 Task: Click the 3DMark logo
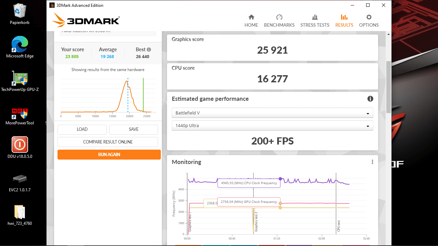(x=86, y=20)
